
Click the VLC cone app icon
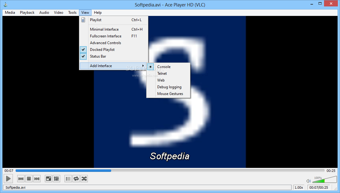[x=6, y=5]
